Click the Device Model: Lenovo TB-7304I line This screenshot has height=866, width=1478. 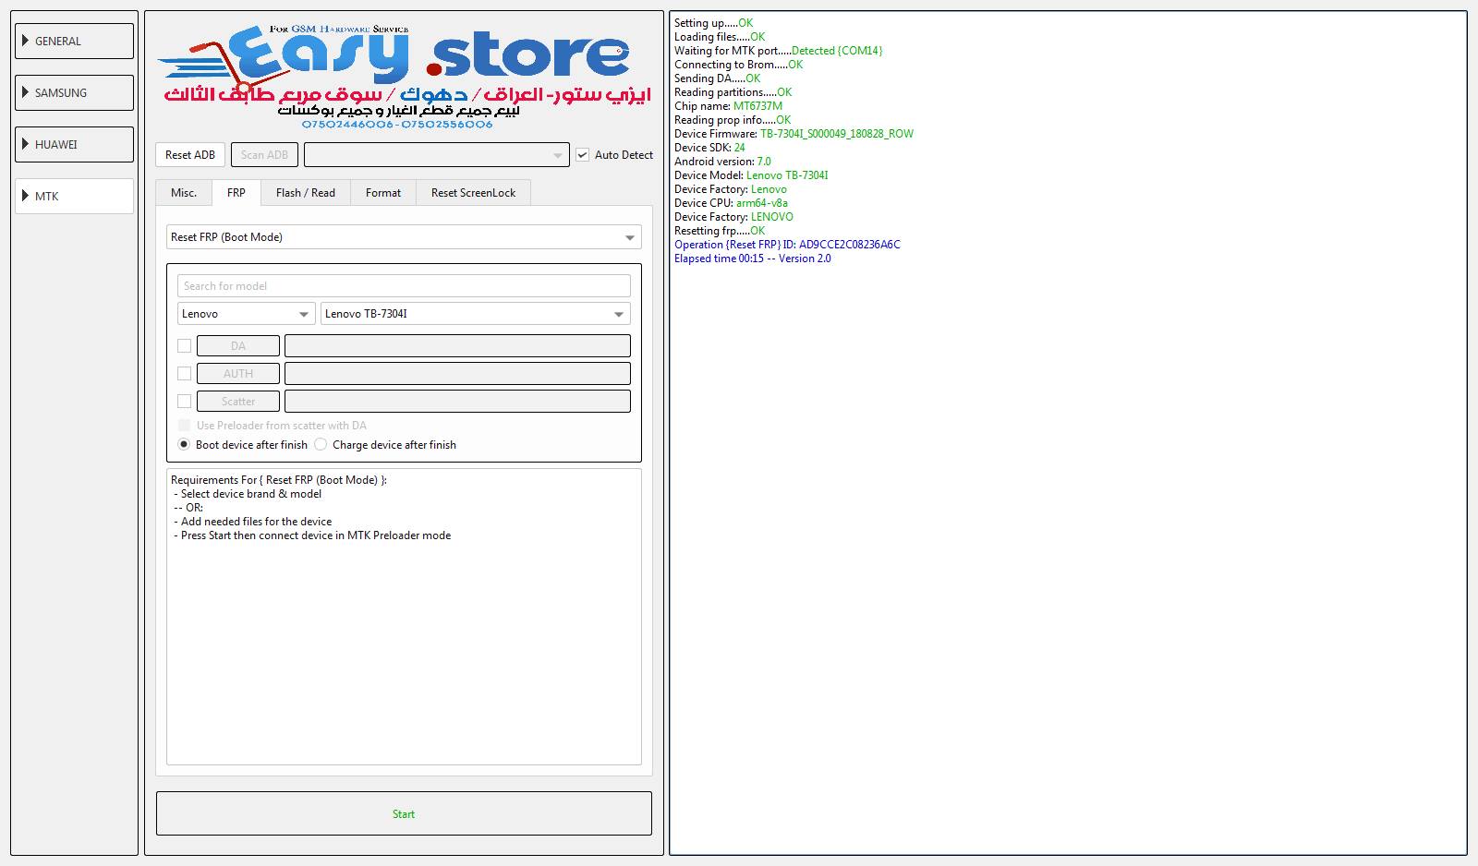point(751,175)
